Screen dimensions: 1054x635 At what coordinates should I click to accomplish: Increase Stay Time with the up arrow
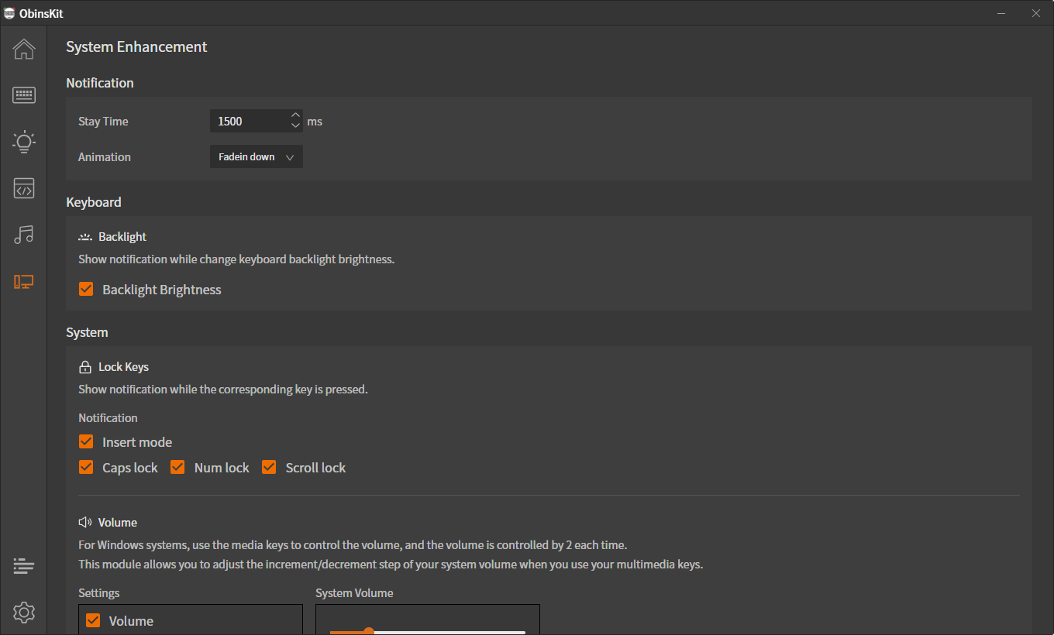pyautogui.click(x=295, y=115)
